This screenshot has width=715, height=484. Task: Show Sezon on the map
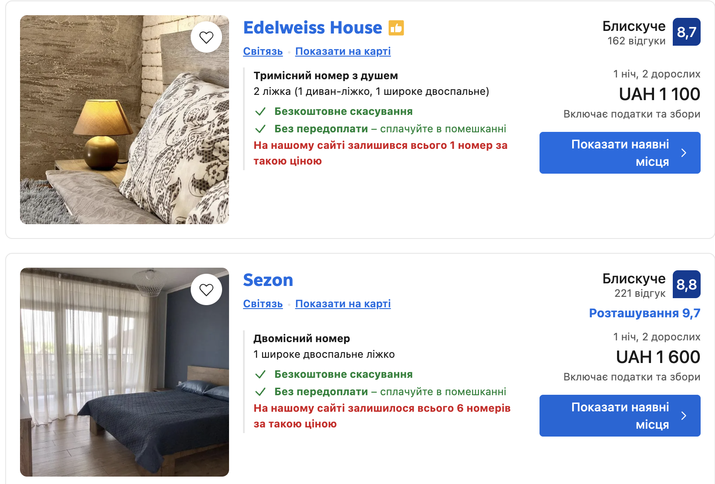(343, 304)
